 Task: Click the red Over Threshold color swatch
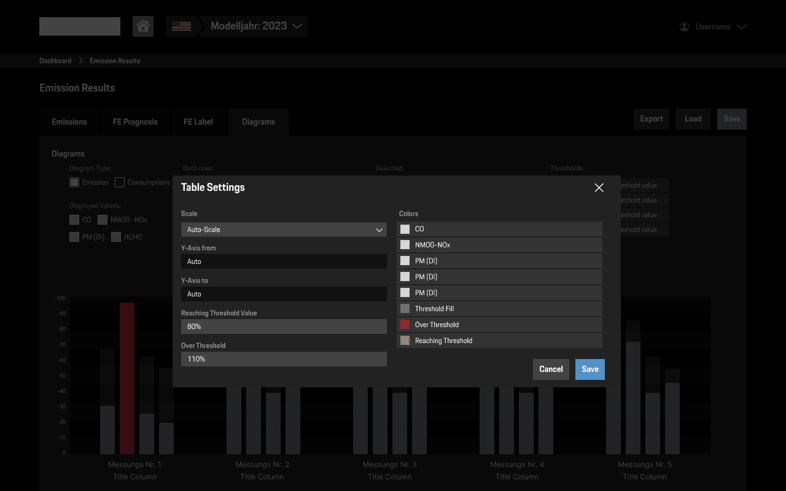405,324
